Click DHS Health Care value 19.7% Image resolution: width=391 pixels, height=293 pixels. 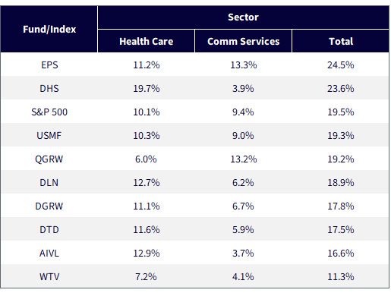pos(147,89)
